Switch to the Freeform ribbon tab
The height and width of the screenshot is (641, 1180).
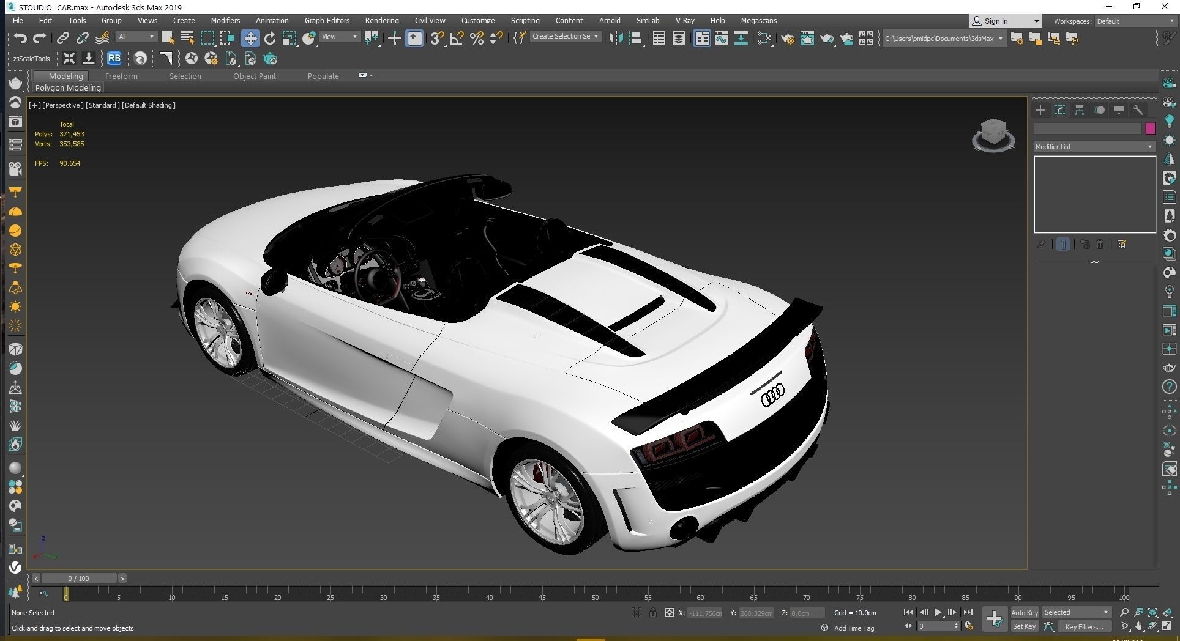[121, 76]
